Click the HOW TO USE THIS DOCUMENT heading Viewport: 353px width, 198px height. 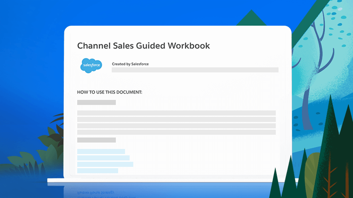(x=110, y=92)
